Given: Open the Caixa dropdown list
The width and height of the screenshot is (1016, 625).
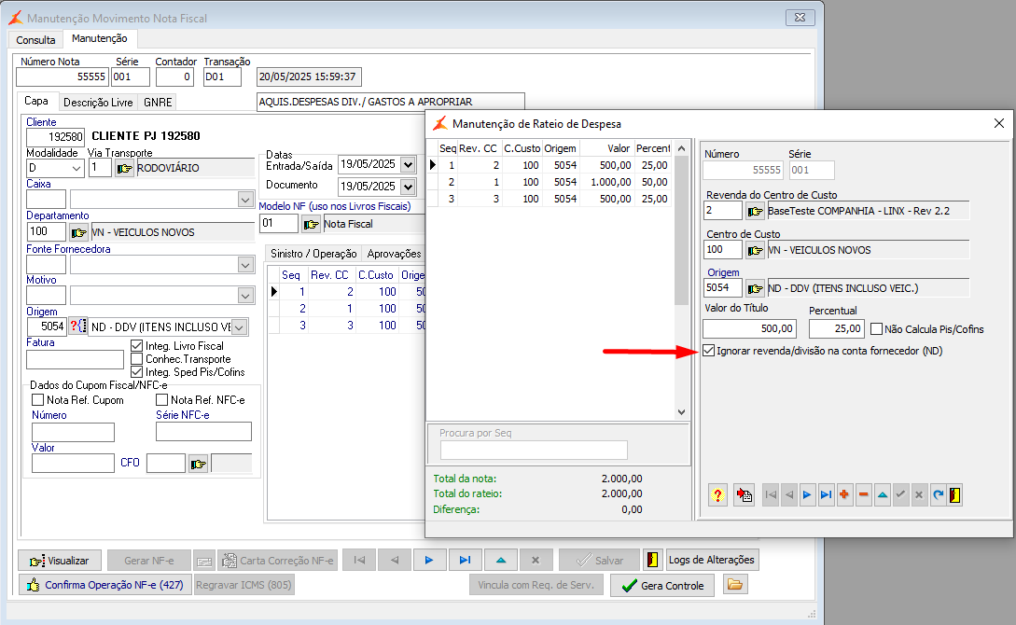Looking at the screenshot, I should (245, 200).
